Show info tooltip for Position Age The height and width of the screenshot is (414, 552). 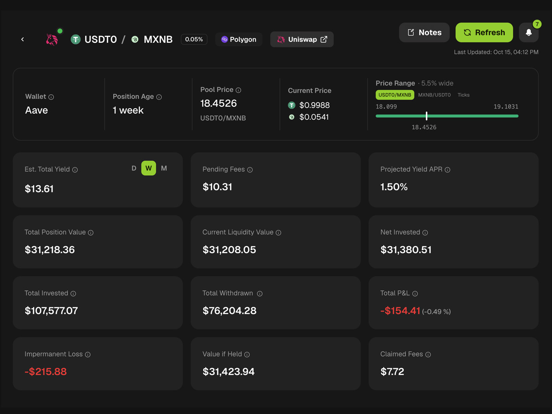[x=159, y=97]
